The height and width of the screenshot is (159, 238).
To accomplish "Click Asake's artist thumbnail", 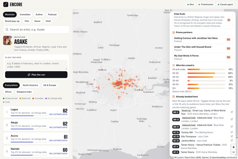I will point(8,41).
